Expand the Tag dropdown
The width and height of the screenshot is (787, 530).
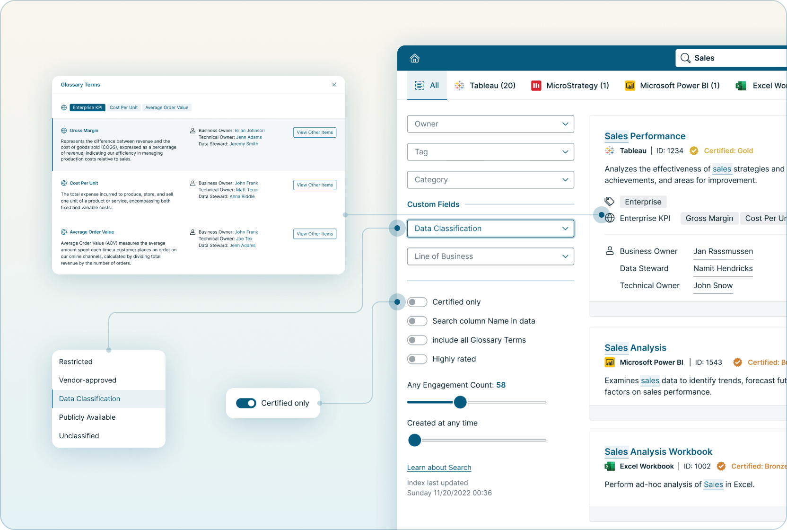(x=490, y=152)
